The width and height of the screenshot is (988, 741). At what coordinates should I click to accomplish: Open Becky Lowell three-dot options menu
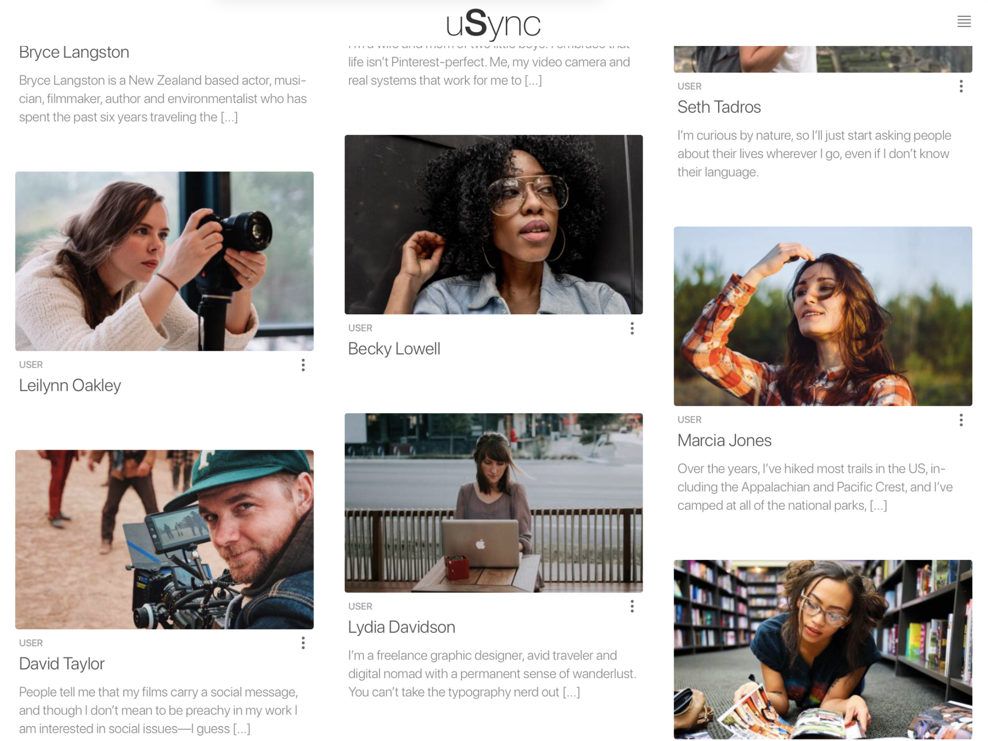coord(632,329)
